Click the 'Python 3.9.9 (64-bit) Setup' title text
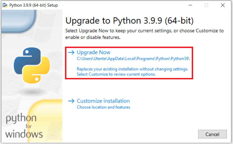Image resolution: width=233 pixels, height=144 pixels. click(x=33, y=5)
